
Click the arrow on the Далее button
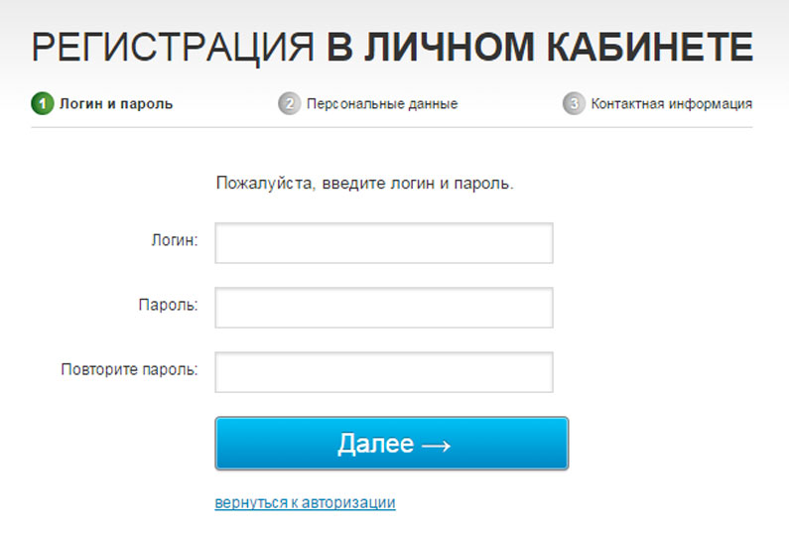[x=436, y=446]
